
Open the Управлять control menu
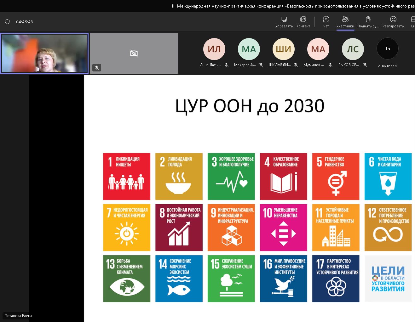(284, 22)
